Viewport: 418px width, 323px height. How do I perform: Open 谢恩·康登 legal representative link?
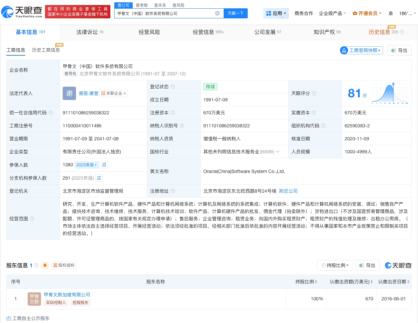click(89, 93)
